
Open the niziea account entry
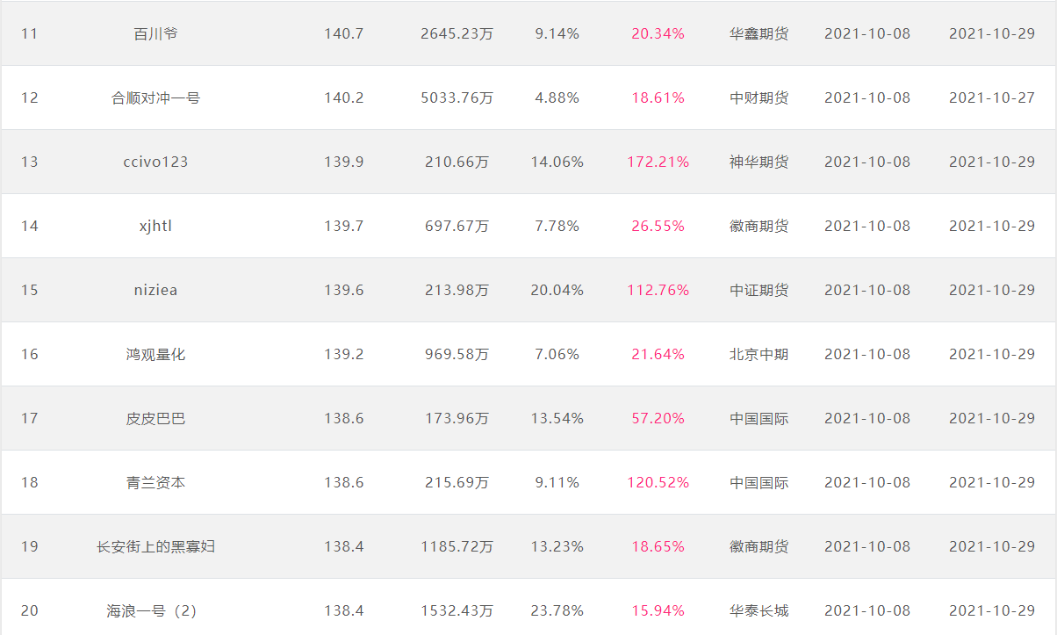click(x=155, y=291)
